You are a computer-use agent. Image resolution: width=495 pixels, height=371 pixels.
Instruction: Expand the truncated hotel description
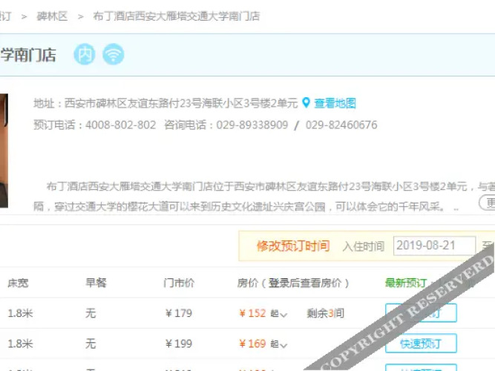pyautogui.click(x=489, y=203)
